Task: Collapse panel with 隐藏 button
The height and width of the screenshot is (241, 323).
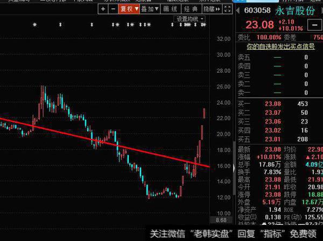Action: (207, 9)
